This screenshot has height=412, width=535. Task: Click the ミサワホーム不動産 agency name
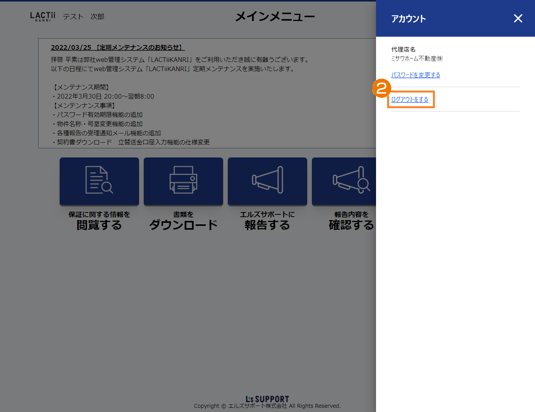pyautogui.click(x=417, y=58)
